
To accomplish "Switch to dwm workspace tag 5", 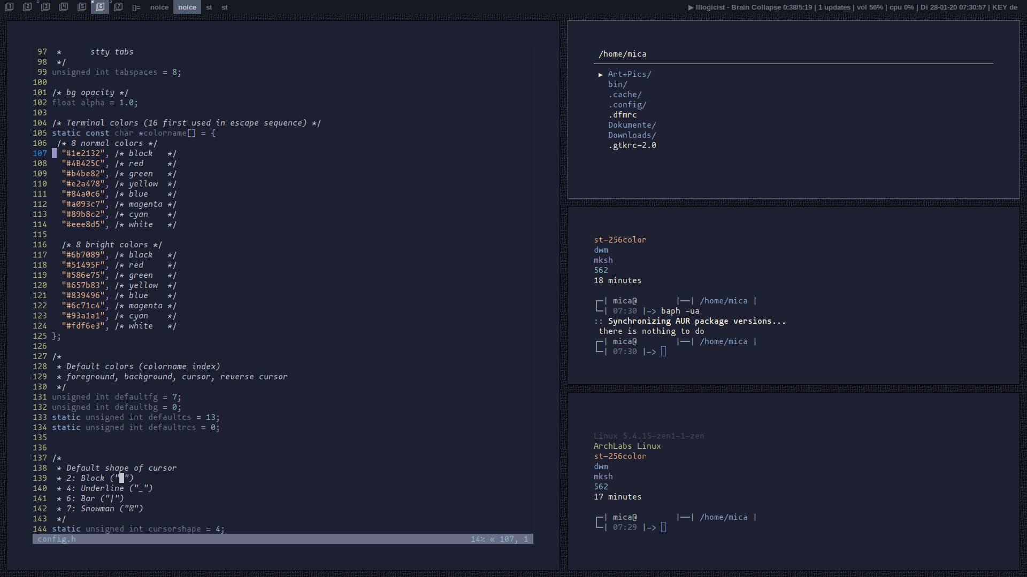I will click(x=82, y=7).
